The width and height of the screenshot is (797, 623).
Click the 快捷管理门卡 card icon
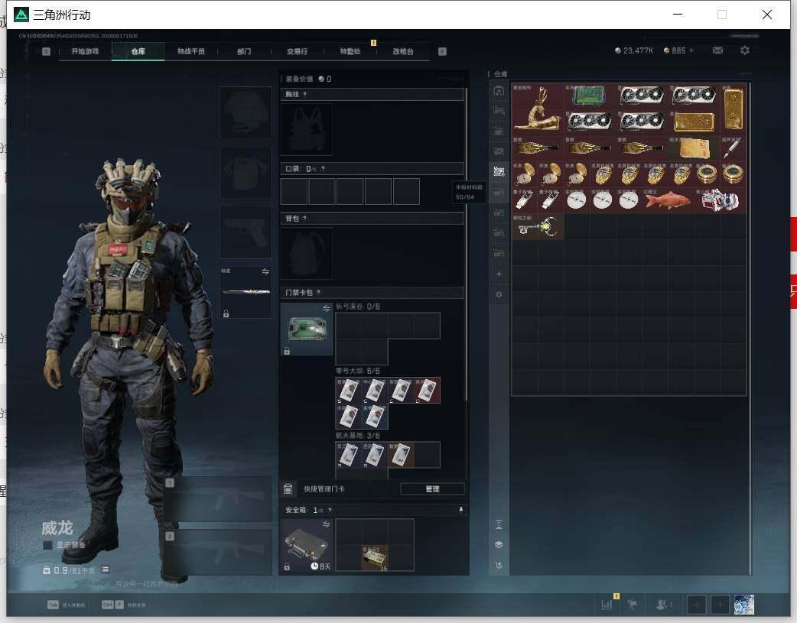coord(288,489)
